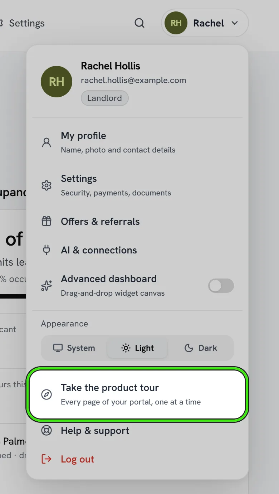Open the search magnifier icon
This screenshot has width=279, height=494.
139,23
